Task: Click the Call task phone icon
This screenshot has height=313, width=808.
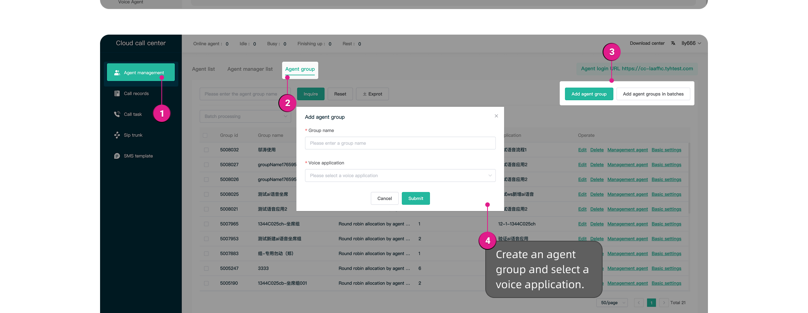Action: coord(117,114)
